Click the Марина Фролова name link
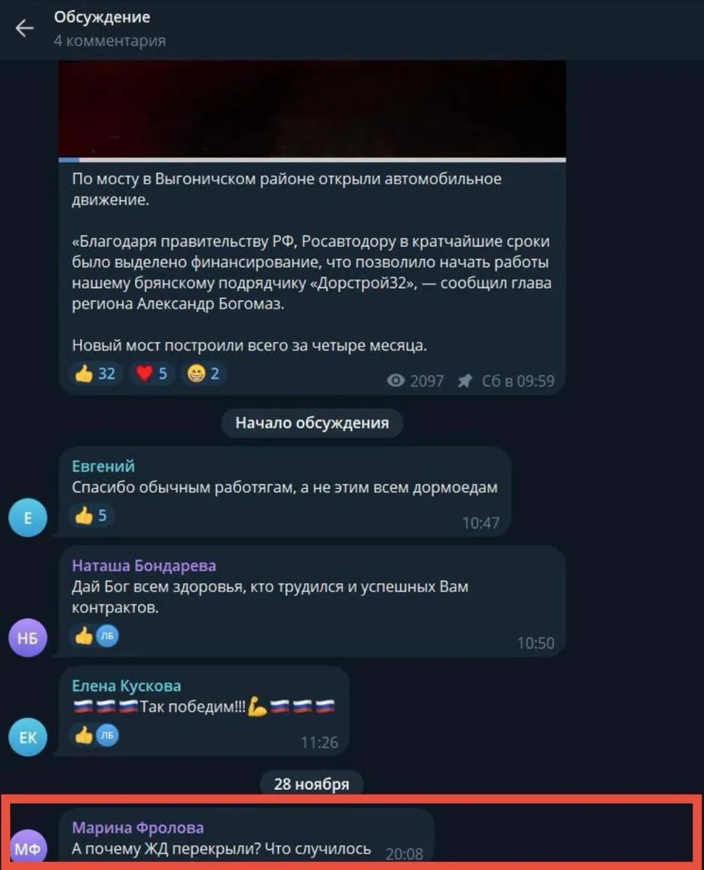 click(138, 828)
